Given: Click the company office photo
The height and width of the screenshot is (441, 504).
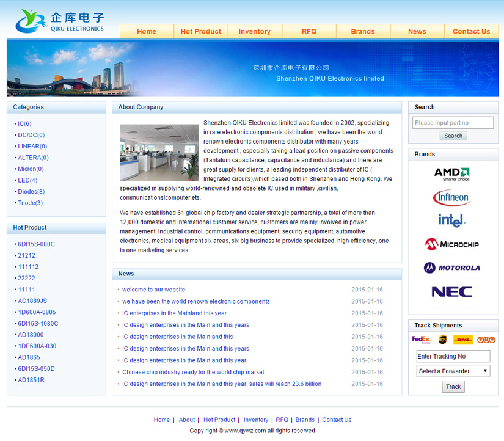Looking at the screenshot, I should click(x=159, y=152).
